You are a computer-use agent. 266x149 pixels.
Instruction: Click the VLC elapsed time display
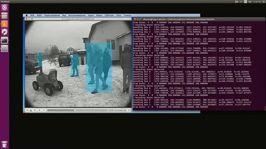(111, 111)
